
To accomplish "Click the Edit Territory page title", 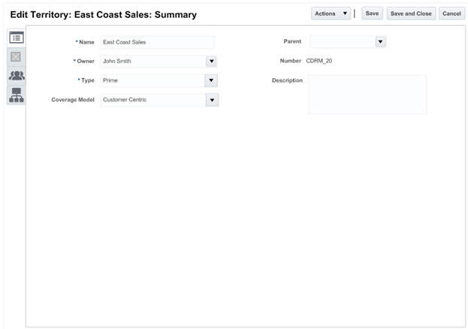I will point(104,14).
